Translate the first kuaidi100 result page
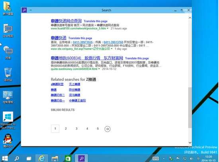 tap(96, 21)
